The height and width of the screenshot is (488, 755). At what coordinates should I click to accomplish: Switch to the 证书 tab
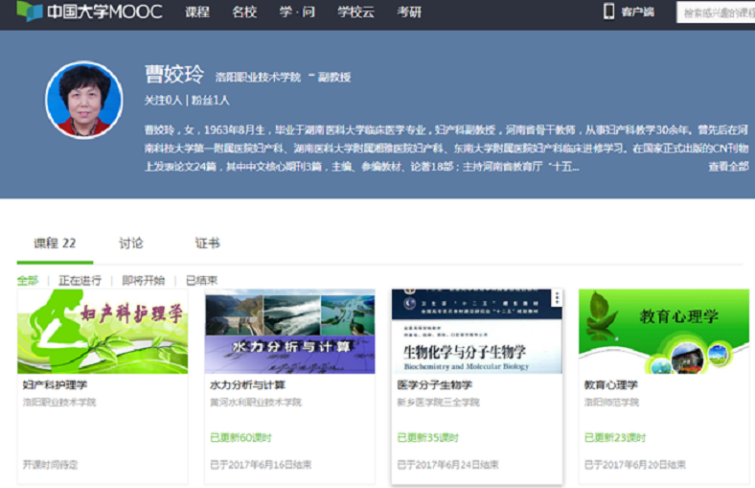[208, 244]
